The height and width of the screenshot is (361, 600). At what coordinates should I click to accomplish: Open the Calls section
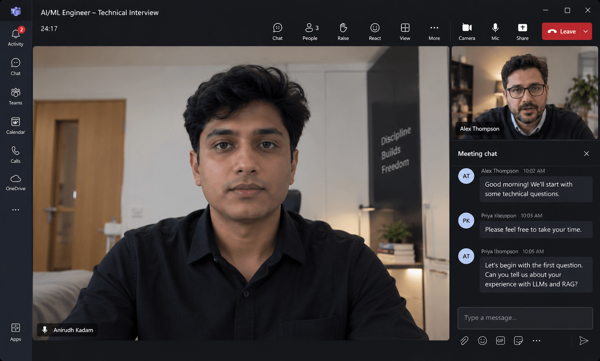coord(16,155)
